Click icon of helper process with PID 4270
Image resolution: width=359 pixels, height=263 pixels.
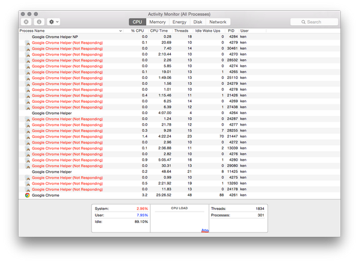tap(28, 54)
